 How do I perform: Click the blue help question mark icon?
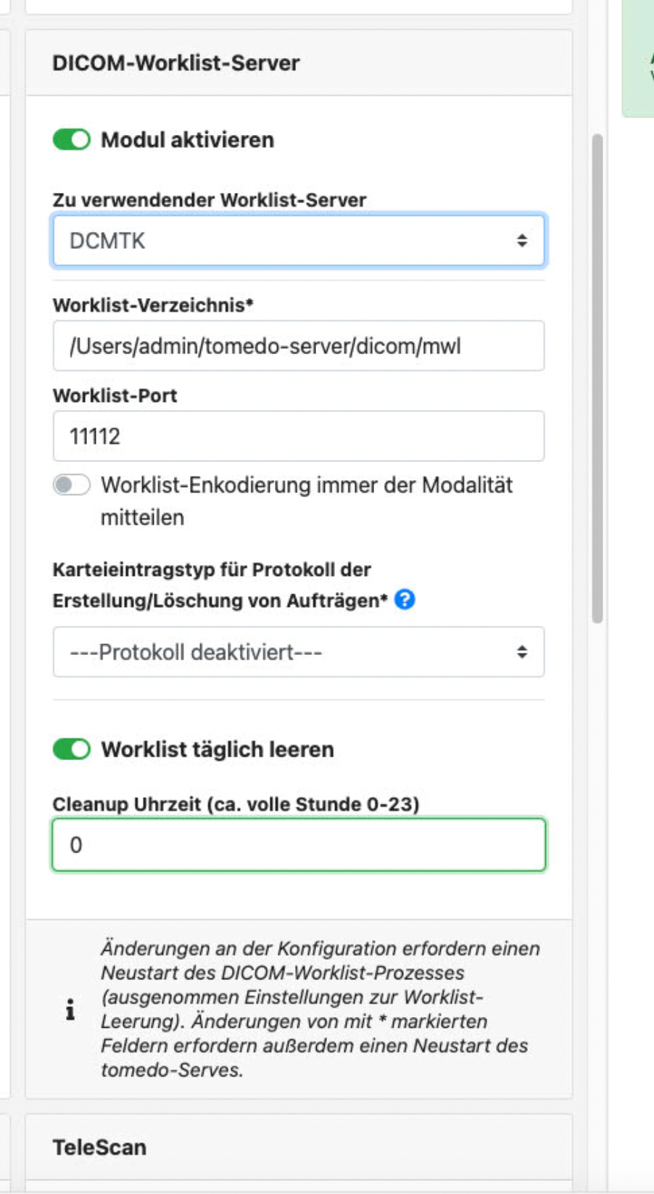(405, 600)
